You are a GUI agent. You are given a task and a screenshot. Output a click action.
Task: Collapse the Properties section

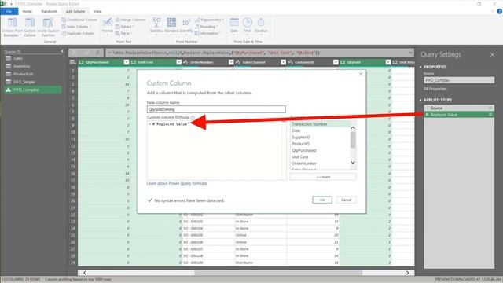[421, 67]
